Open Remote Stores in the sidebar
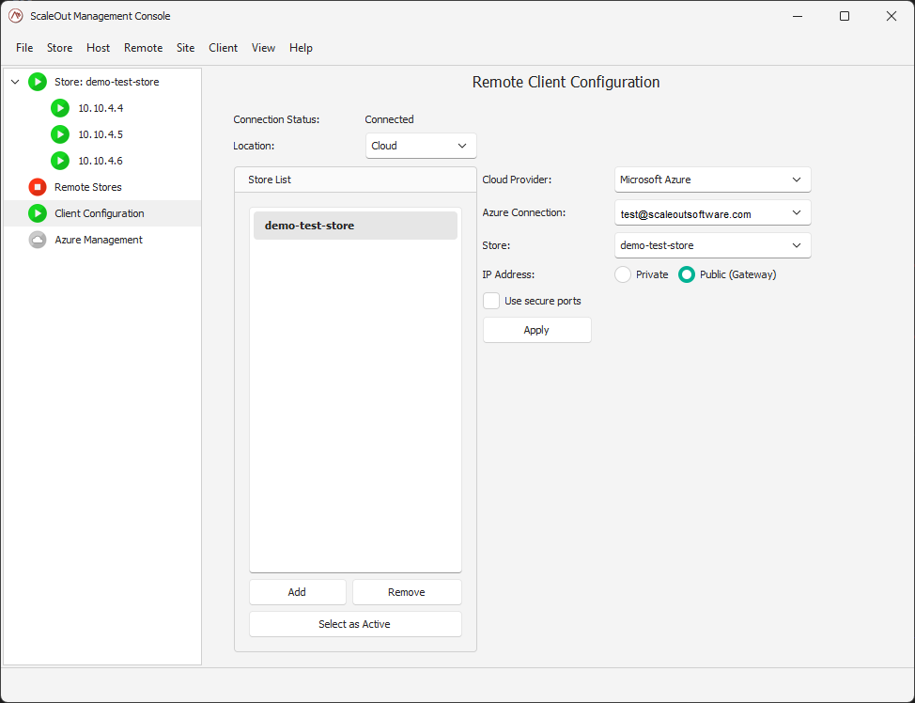This screenshot has height=703, width=915. (88, 187)
